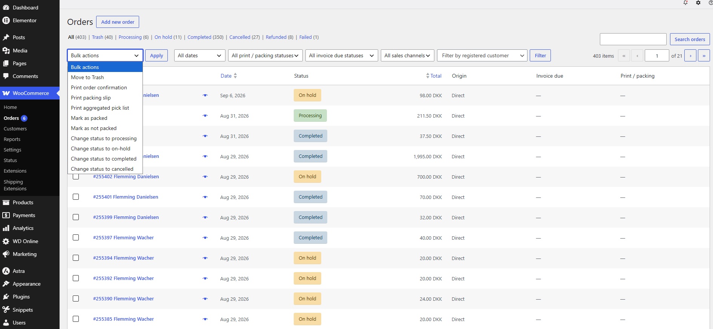The width and height of the screenshot is (713, 329).
Task: Open Reports in WooCommerce submenu
Action: (x=12, y=139)
